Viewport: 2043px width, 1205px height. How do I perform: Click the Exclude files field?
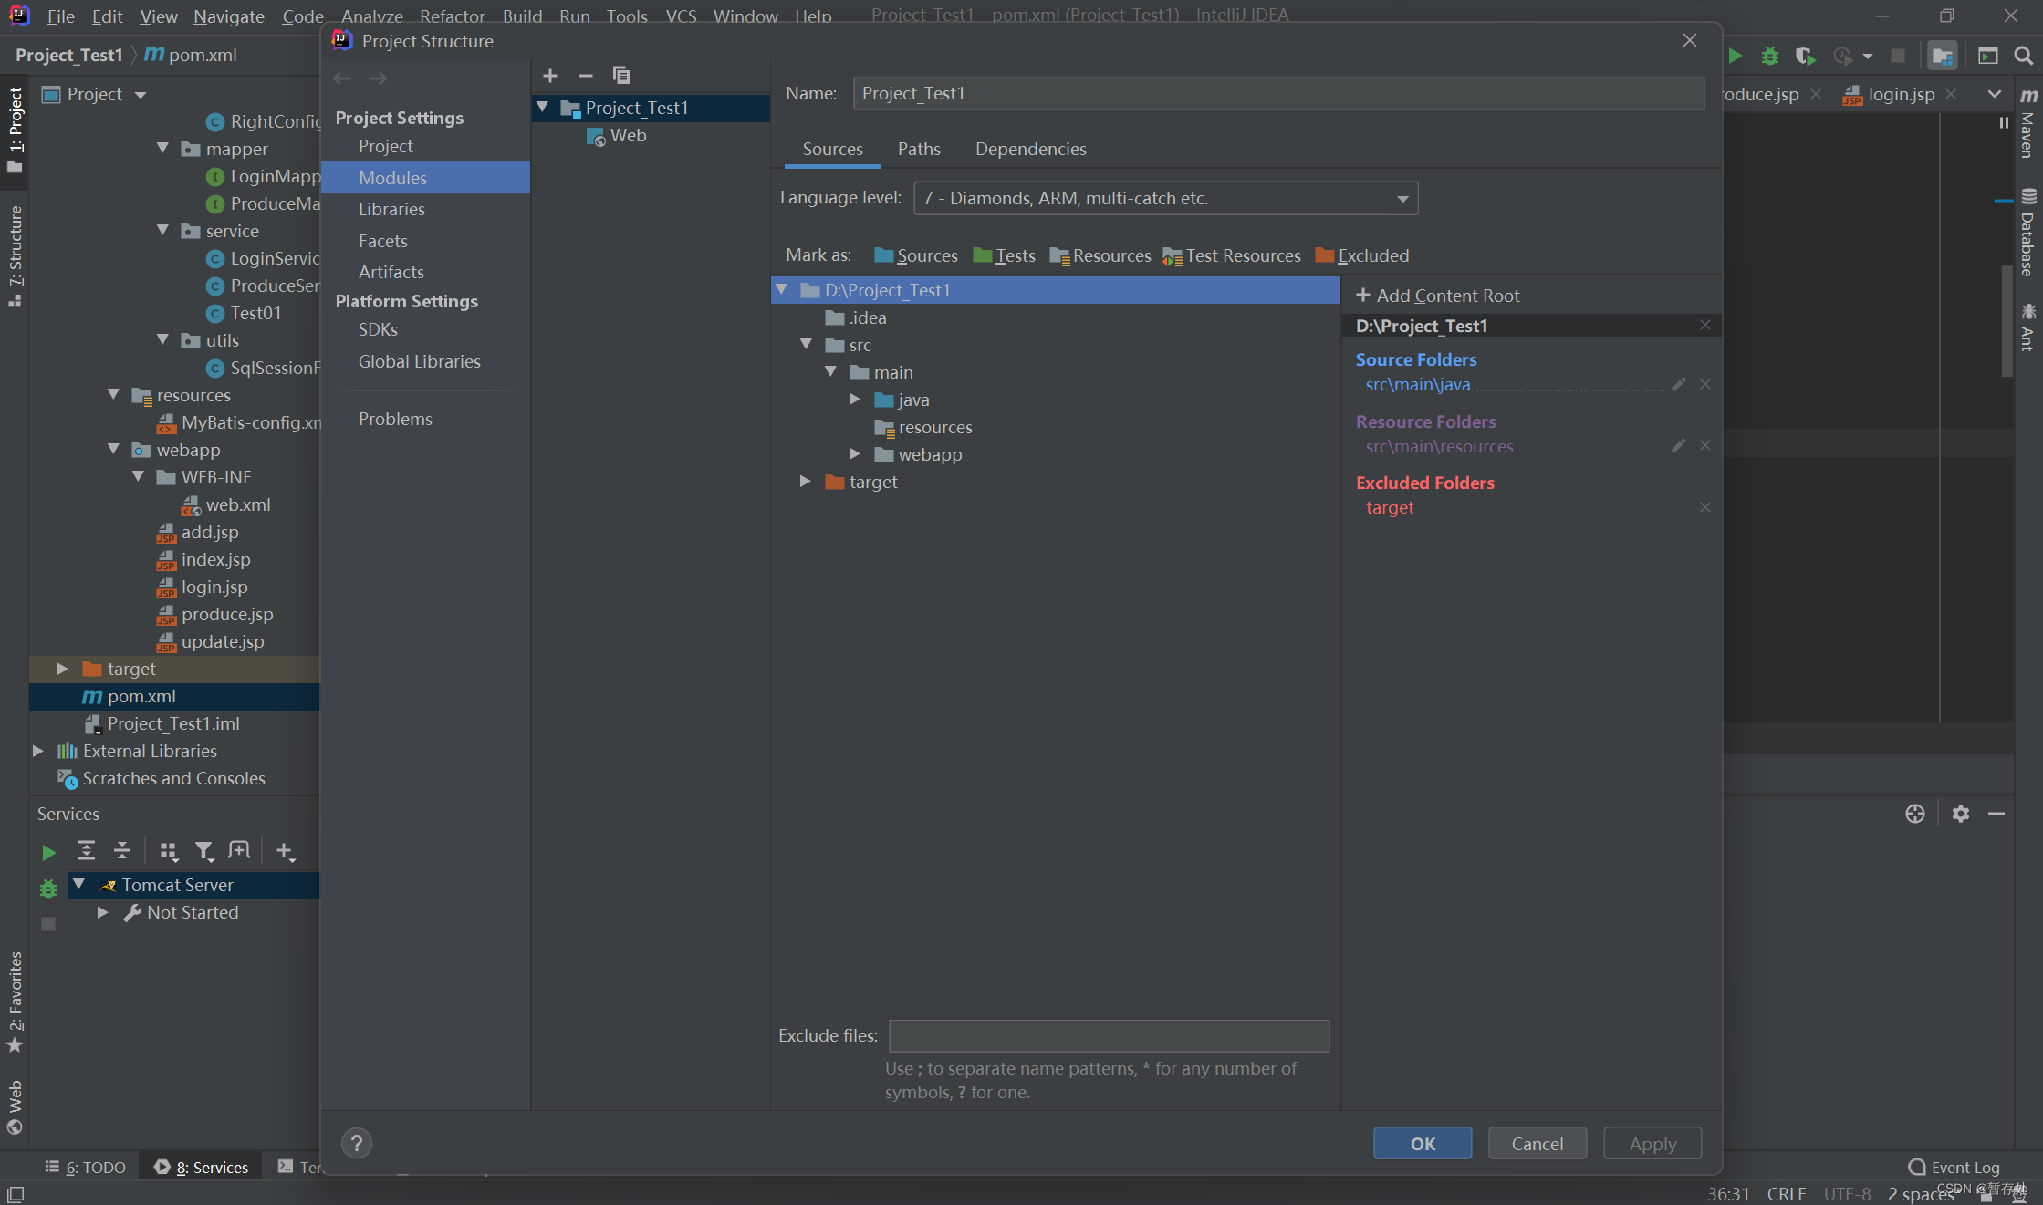coord(1109,1035)
